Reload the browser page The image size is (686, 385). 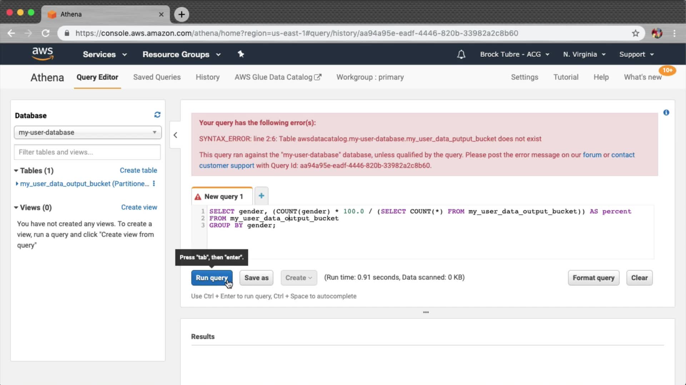[45, 33]
